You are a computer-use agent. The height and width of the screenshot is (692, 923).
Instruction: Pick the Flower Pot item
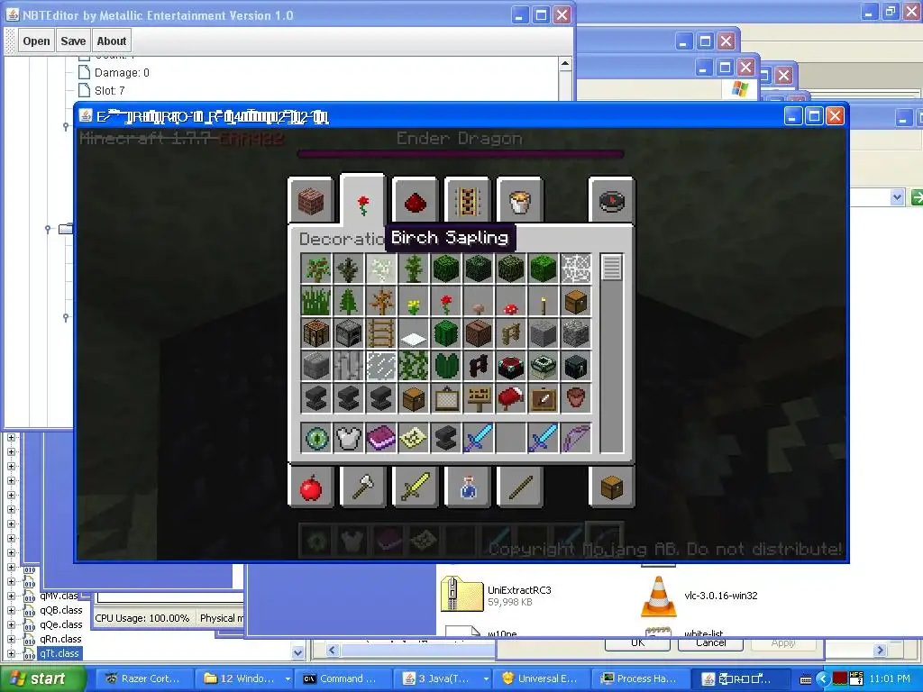[576, 398]
